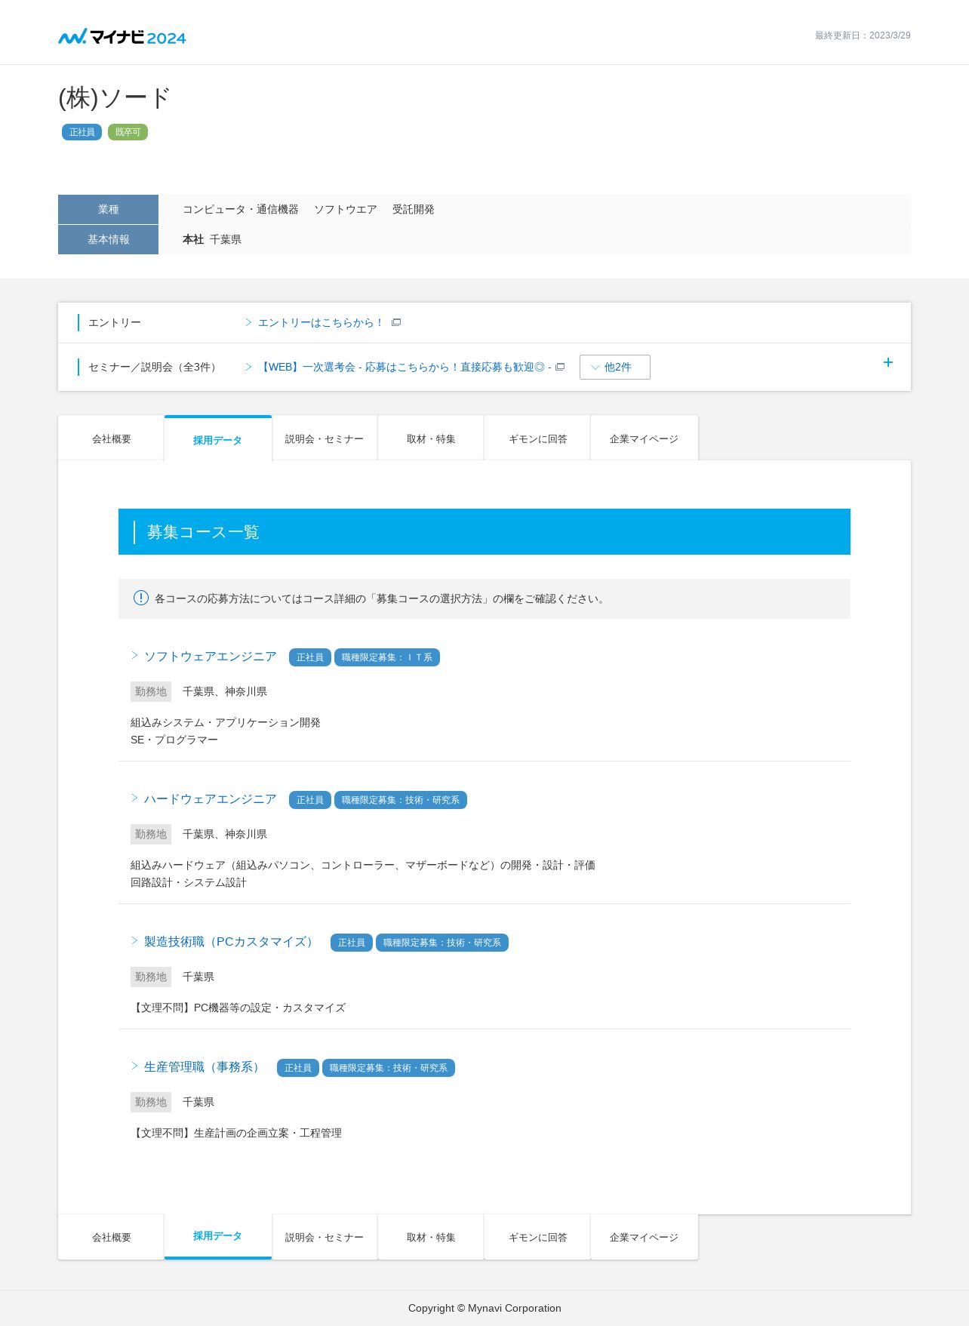Click セミナー／説明会（全3件） label

(154, 367)
